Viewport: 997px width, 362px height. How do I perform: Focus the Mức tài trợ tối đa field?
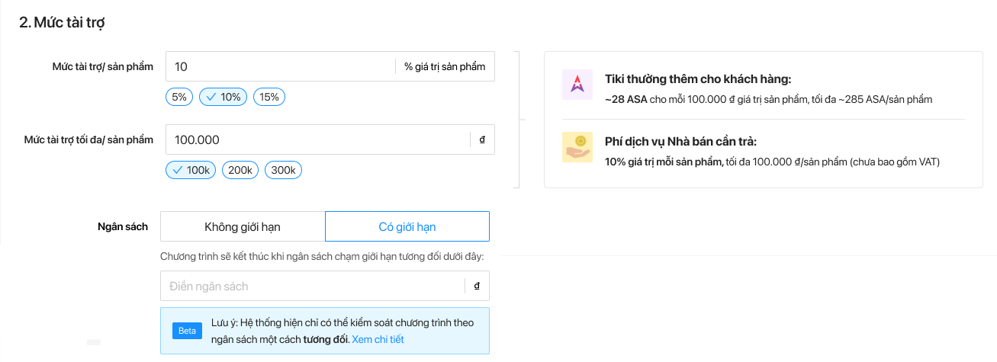coord(317,139)
